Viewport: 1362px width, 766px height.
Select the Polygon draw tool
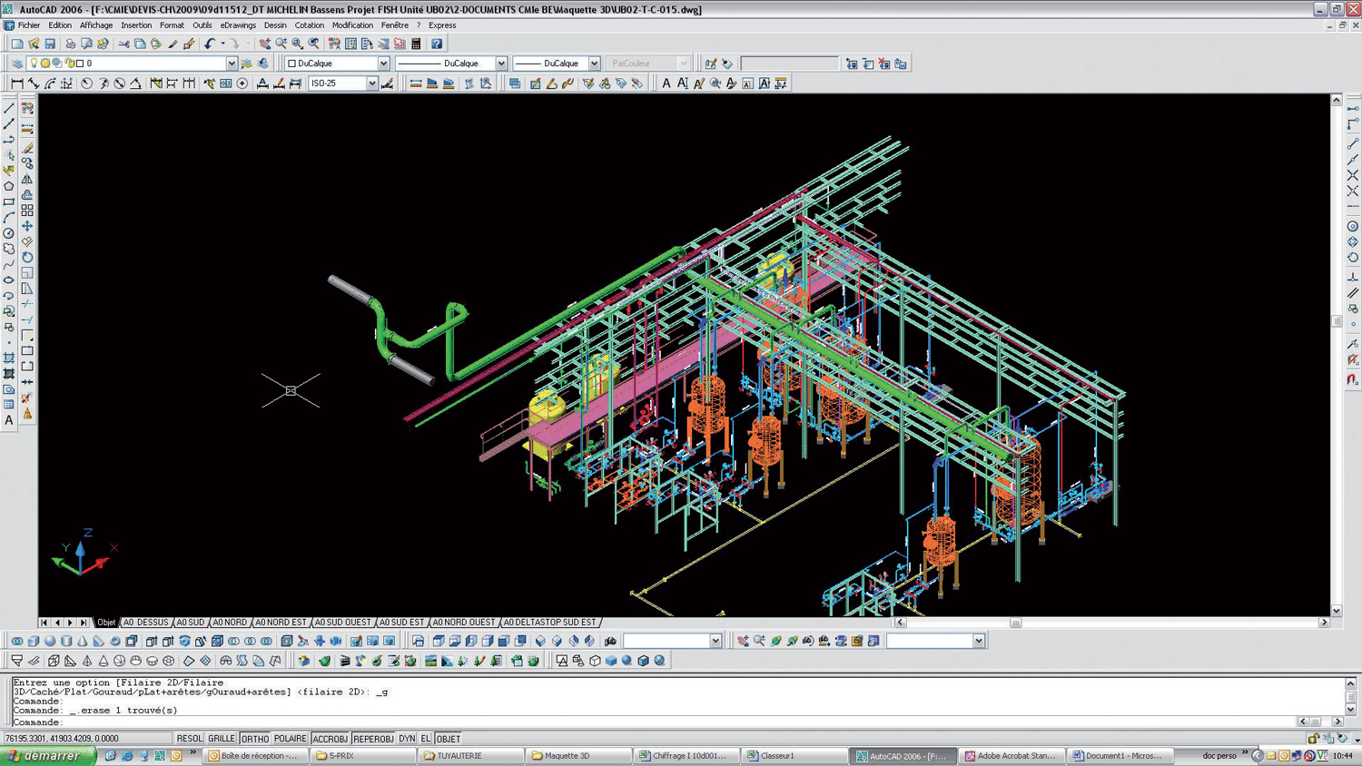pyautogui.click(x=9, y=186)
